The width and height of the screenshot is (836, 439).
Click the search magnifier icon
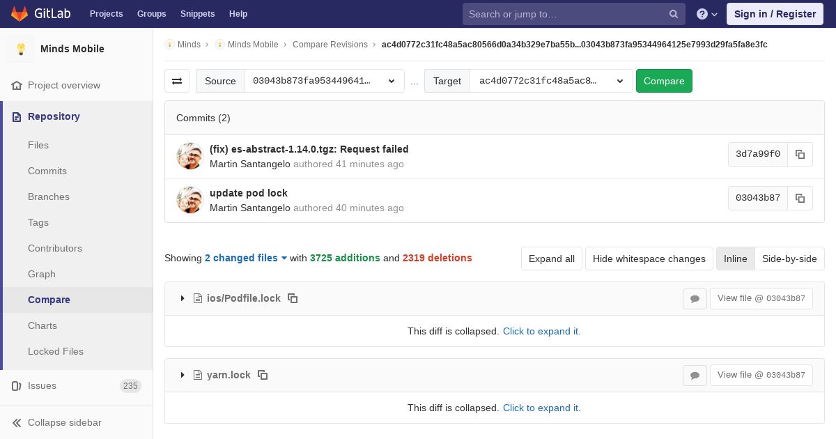[x=674, y=14]
